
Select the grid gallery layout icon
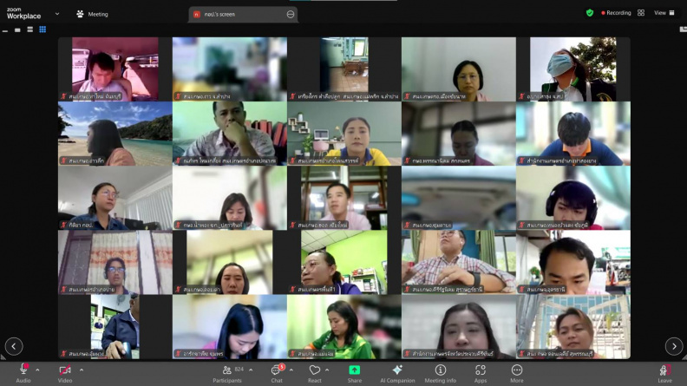pos(43,29)
